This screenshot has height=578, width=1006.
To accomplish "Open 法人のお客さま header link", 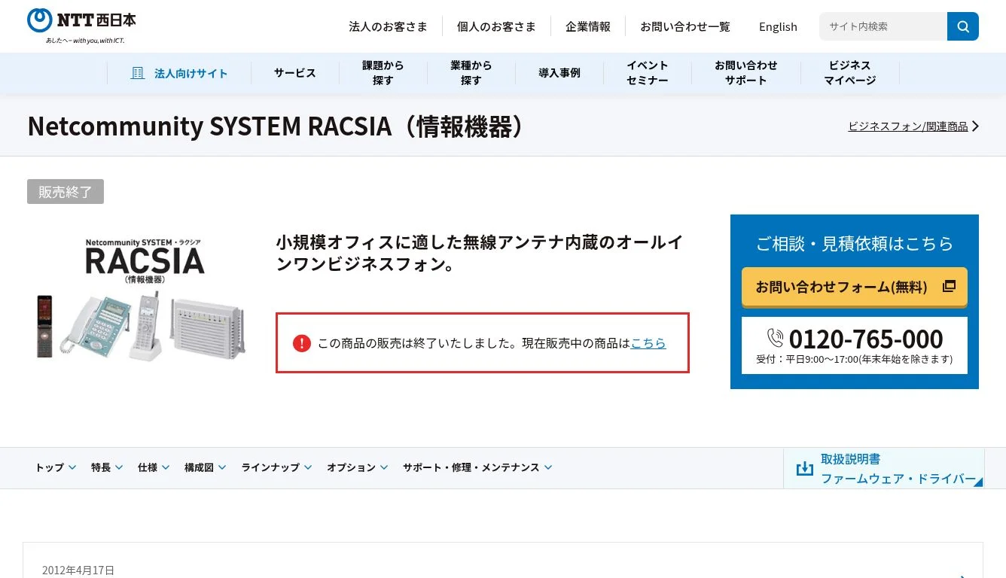I will [x=388, y=26].
